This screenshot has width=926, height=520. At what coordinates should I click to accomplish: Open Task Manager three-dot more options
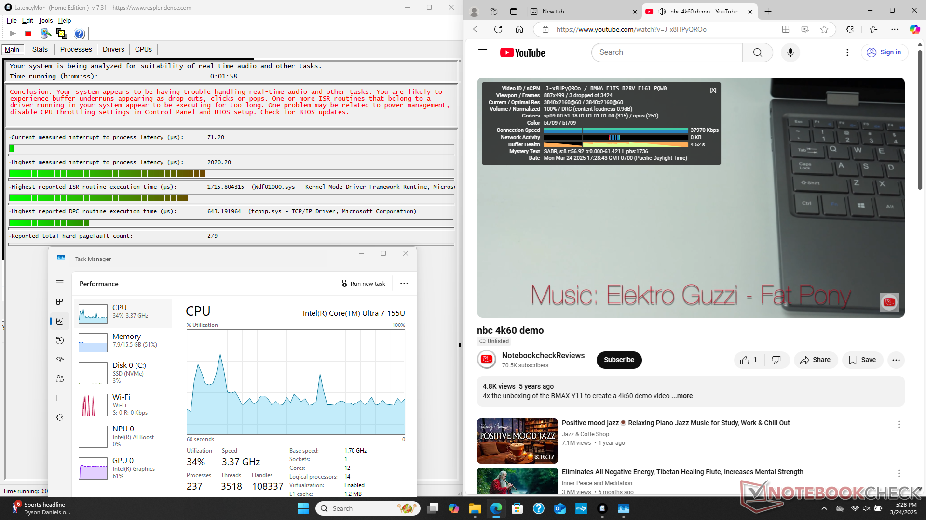coord(404,284)
